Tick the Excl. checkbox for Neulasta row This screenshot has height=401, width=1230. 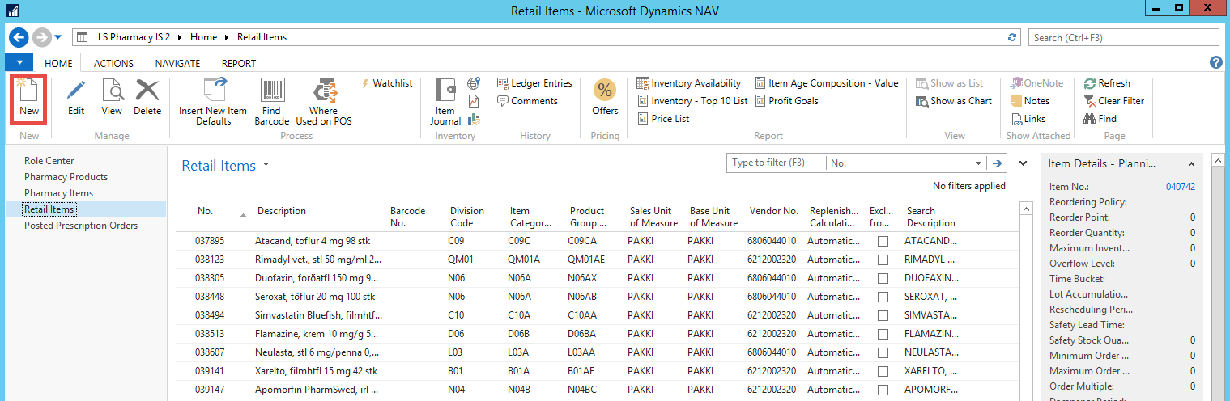(883, 352)
